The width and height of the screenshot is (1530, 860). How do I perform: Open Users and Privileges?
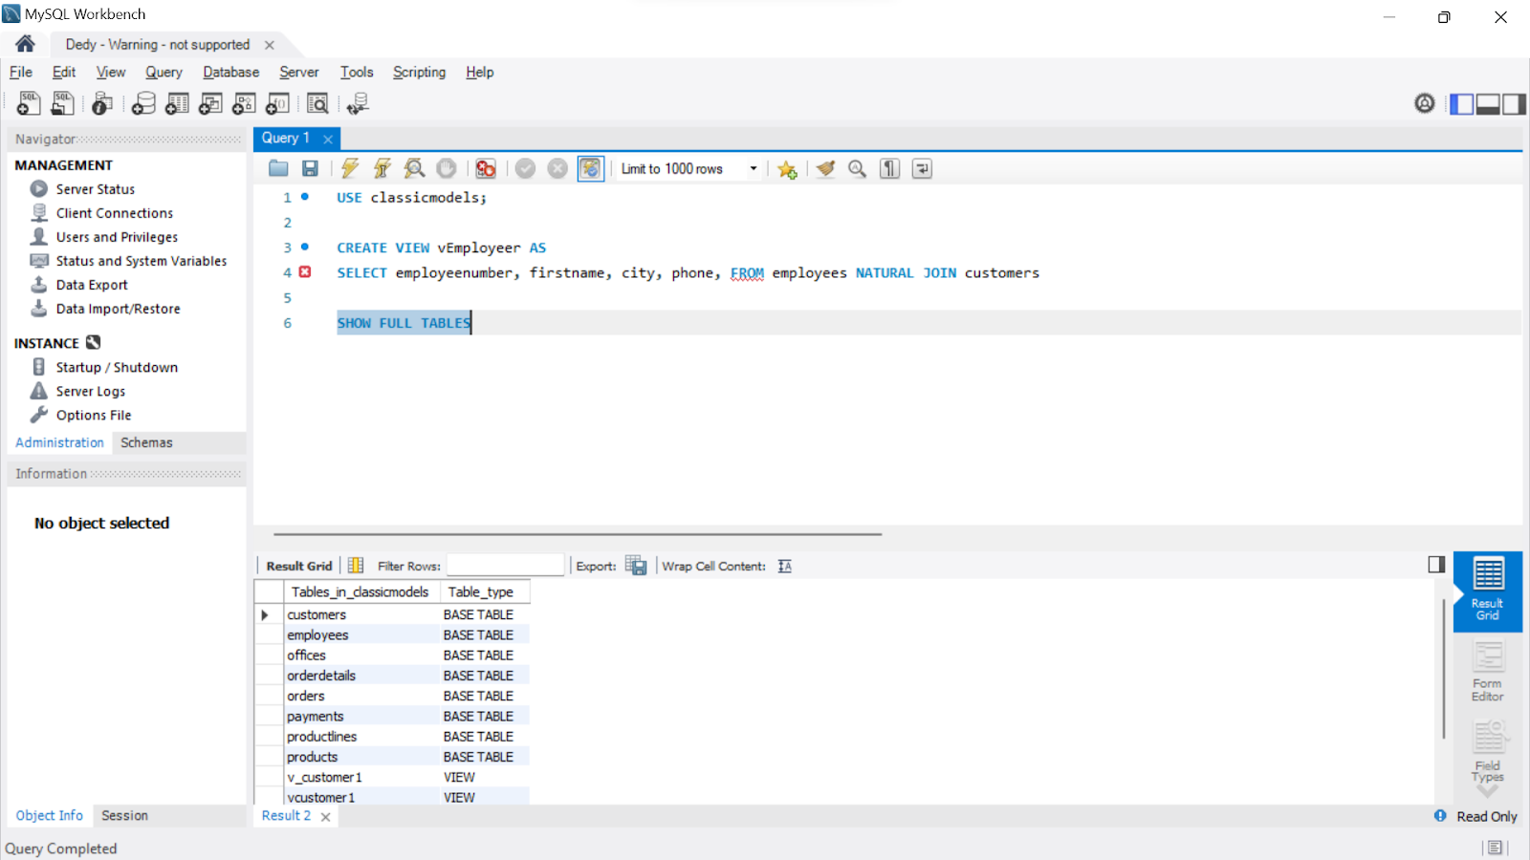(x=117, y=237)
